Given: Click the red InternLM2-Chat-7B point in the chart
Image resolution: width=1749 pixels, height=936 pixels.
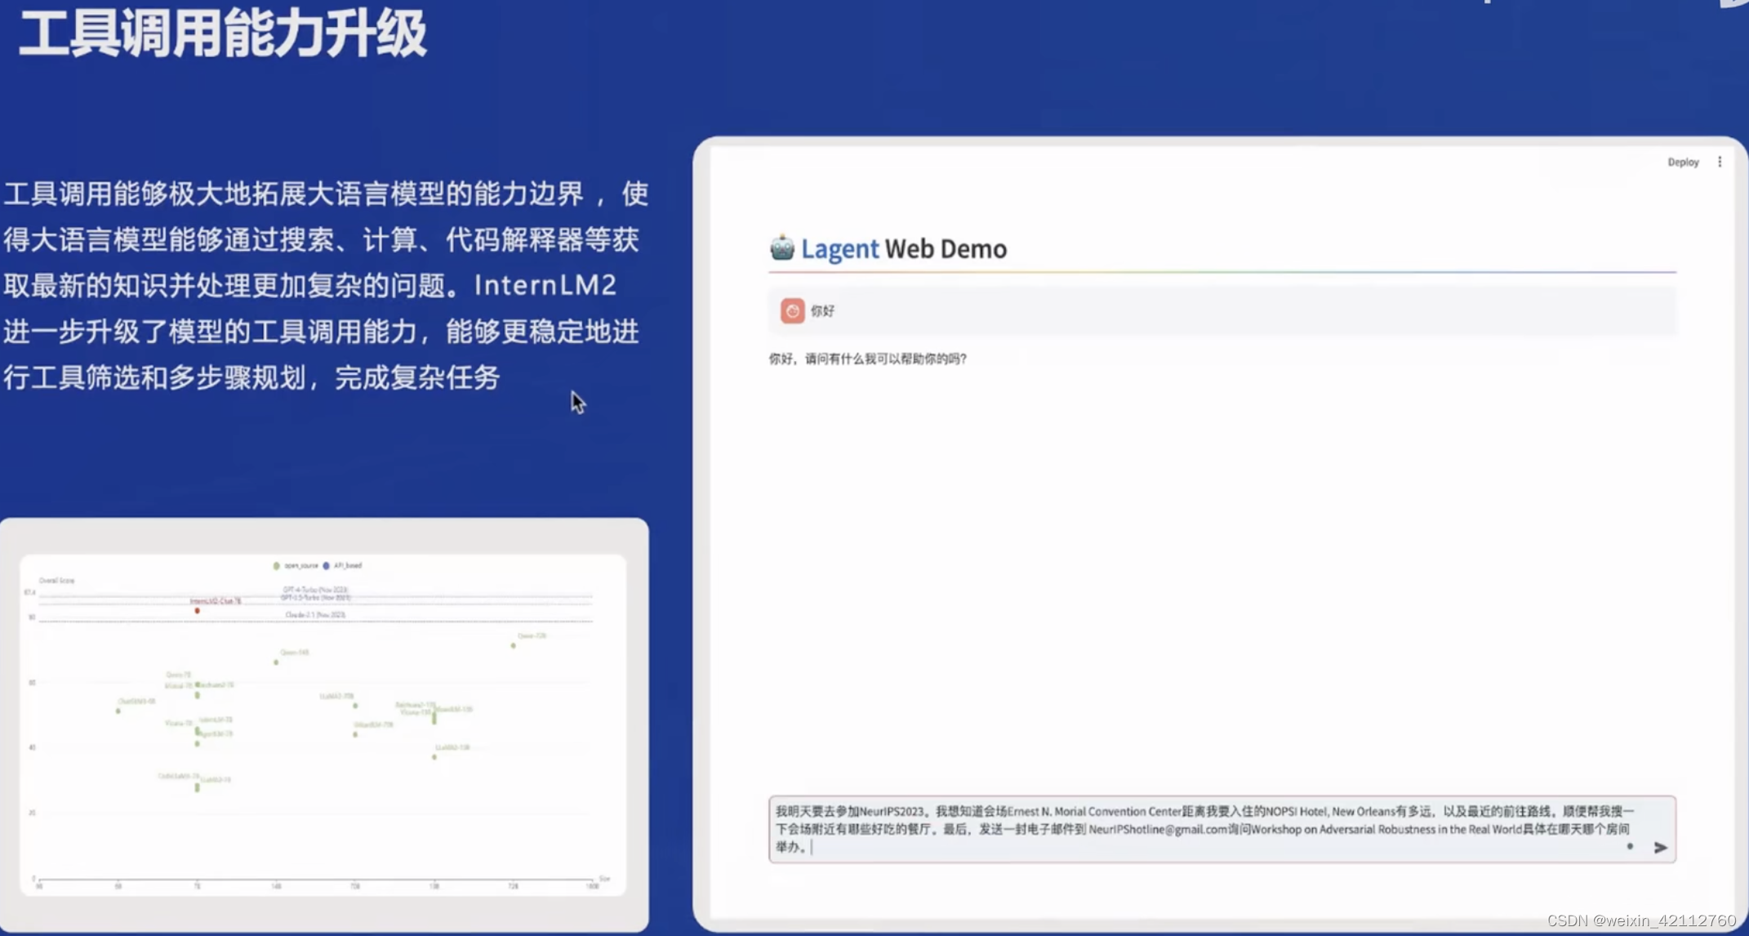Looking at the screenshot, I should point(197,610).
